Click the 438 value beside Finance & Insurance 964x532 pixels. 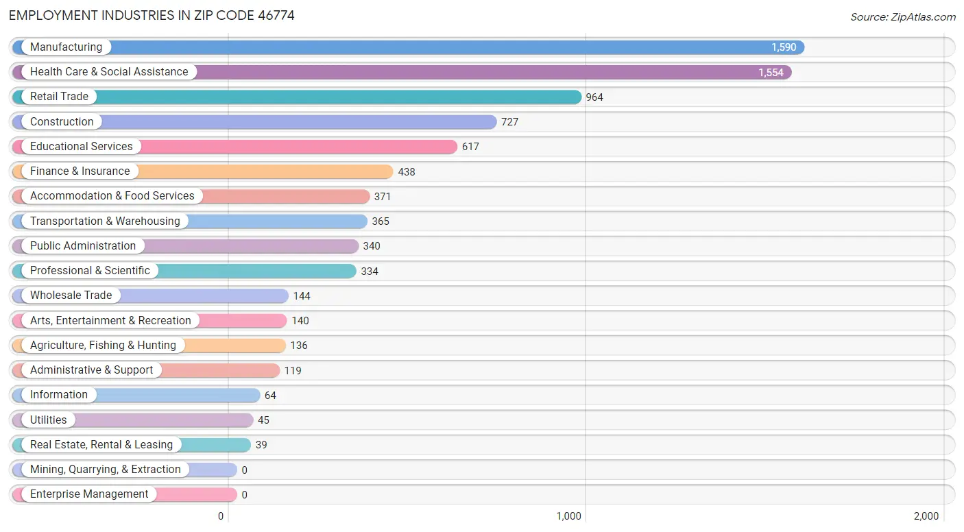[407, 172]
